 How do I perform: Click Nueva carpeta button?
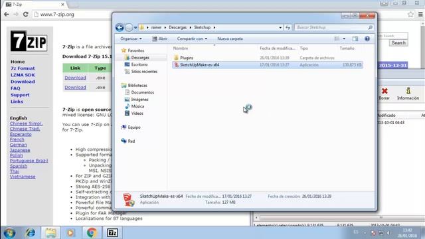pyautogui.click(x=230, y=39)
